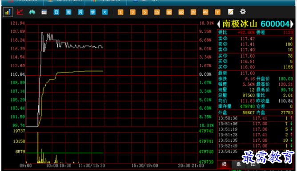Switch to the red line chart icon
This screenshot has width=297, height=171.
tap(20, 12)
